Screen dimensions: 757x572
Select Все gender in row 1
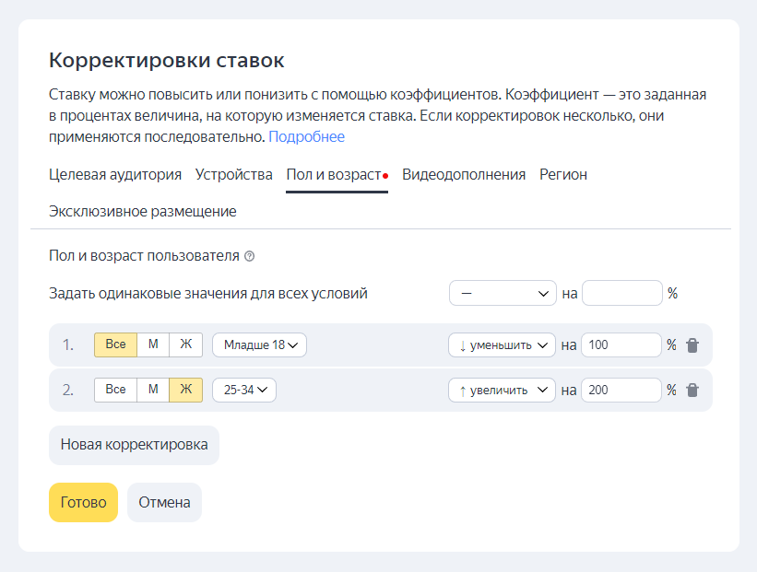115,344
